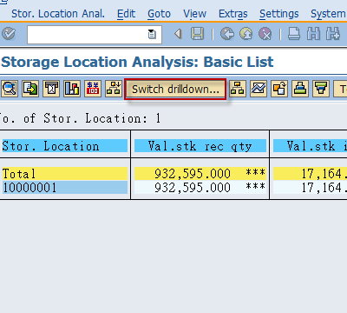Click the Save floppy disk icon
This screenshot has height=313, width=347.
coord(197,34)
